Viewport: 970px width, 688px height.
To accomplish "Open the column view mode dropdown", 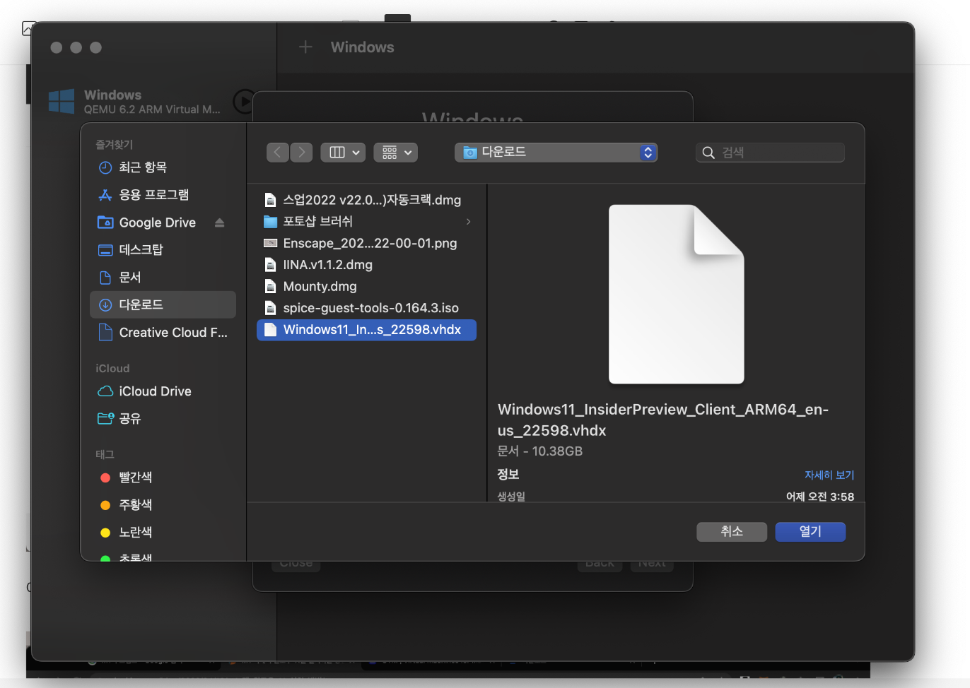I will point(343,153).
